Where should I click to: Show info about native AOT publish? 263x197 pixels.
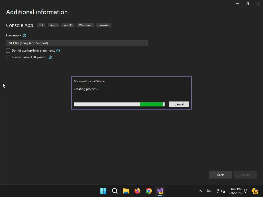pyautogui.click(x=50, y=57)
